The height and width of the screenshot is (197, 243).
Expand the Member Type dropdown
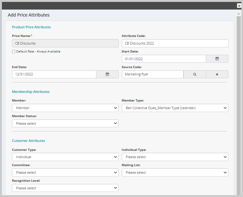tap(175, 108)
